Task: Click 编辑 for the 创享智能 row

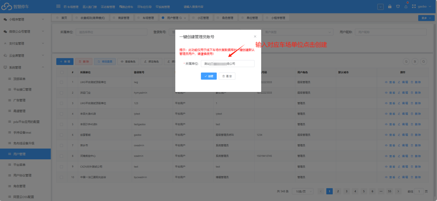Action: coord(403,135)
